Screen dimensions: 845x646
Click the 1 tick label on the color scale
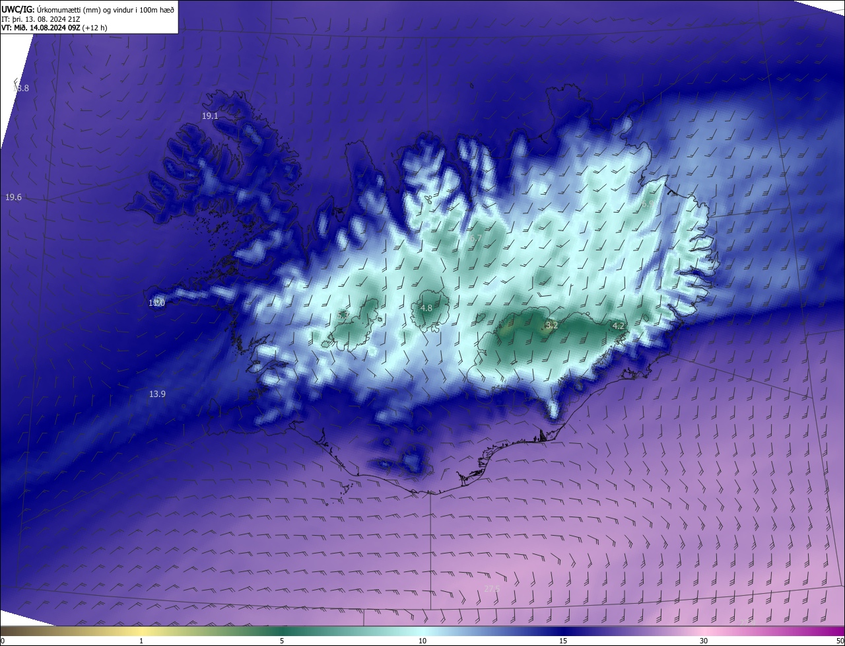pyautogui.click(x=141, y=641)
